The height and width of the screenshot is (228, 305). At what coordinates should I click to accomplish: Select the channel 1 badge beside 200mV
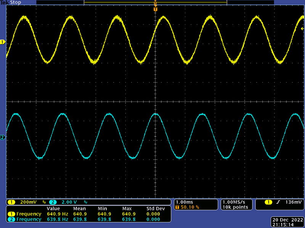point(11,202)
